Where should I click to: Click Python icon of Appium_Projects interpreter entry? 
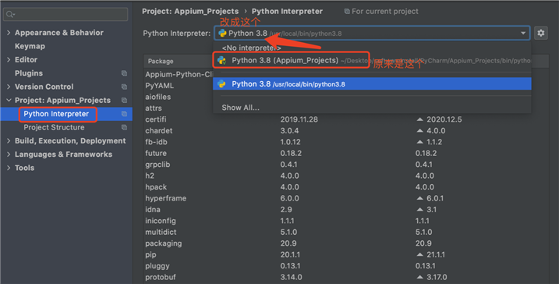coord(221,60)
